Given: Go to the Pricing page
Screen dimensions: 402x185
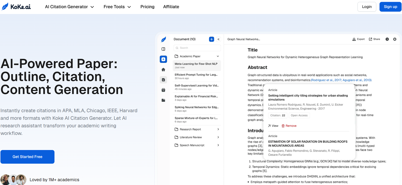Looking at the screenshot, I should pyautogui.click(x=147, y=7).
